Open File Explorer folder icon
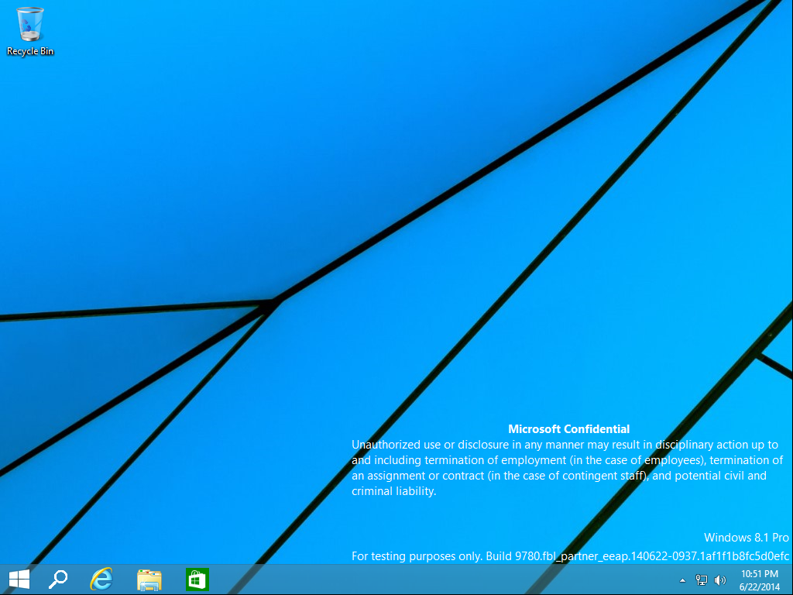The image size is (793, 595). [149, 580]
